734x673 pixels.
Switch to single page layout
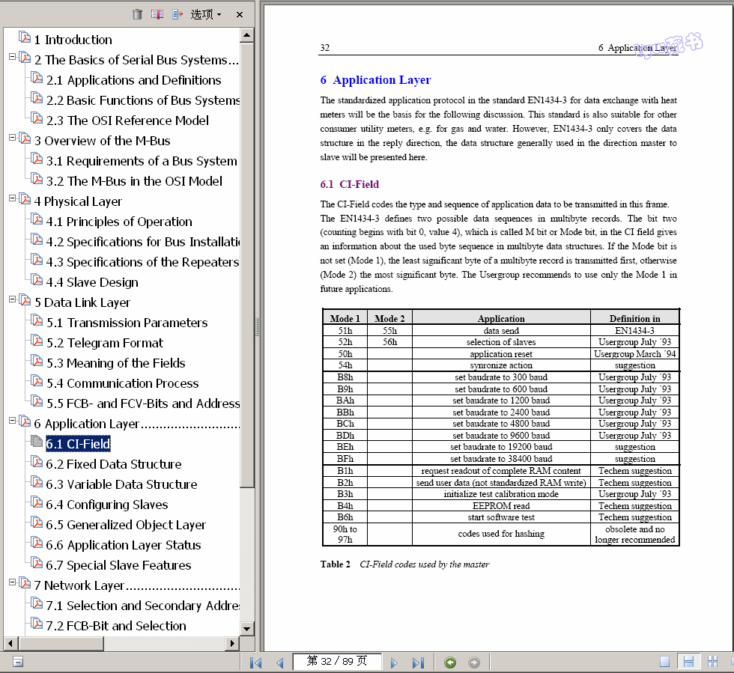pos(664,662)
